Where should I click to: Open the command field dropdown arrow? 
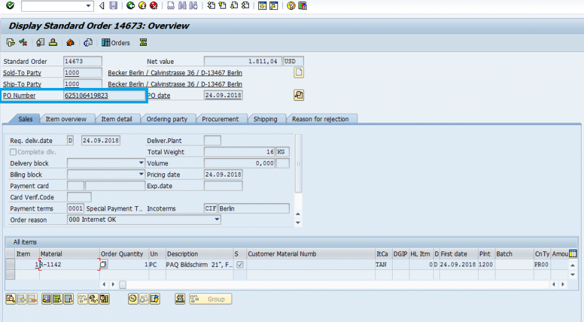pyautogui.click(x=89, y=6)
